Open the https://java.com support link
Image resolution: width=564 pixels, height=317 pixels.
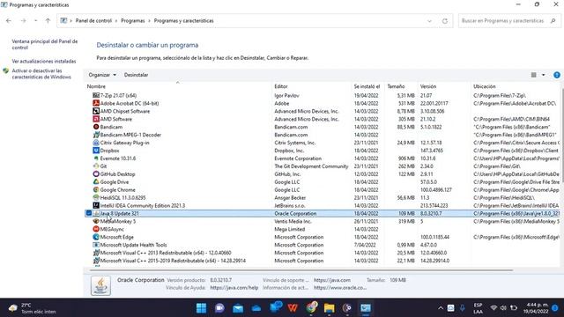tap(332, 280)
